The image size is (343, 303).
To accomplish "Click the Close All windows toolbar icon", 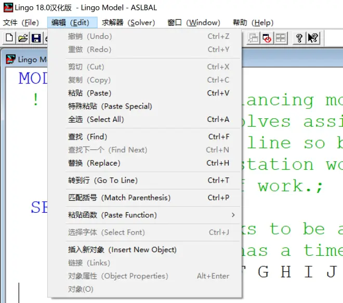I will [x=267, y=38].
